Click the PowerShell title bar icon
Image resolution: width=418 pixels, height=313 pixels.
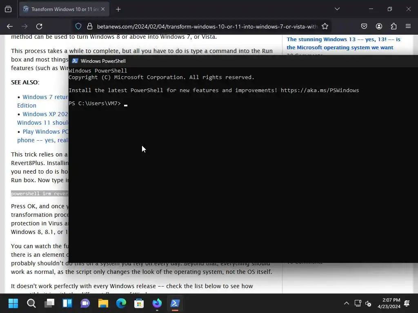pyautogui.click(x=75, y=61)
